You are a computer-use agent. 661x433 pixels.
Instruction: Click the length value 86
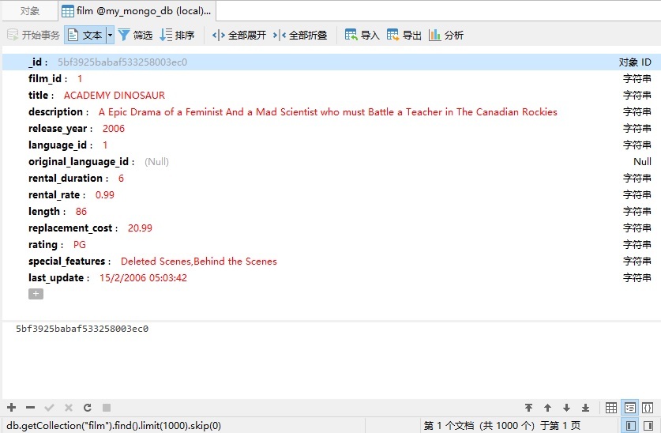81,212
